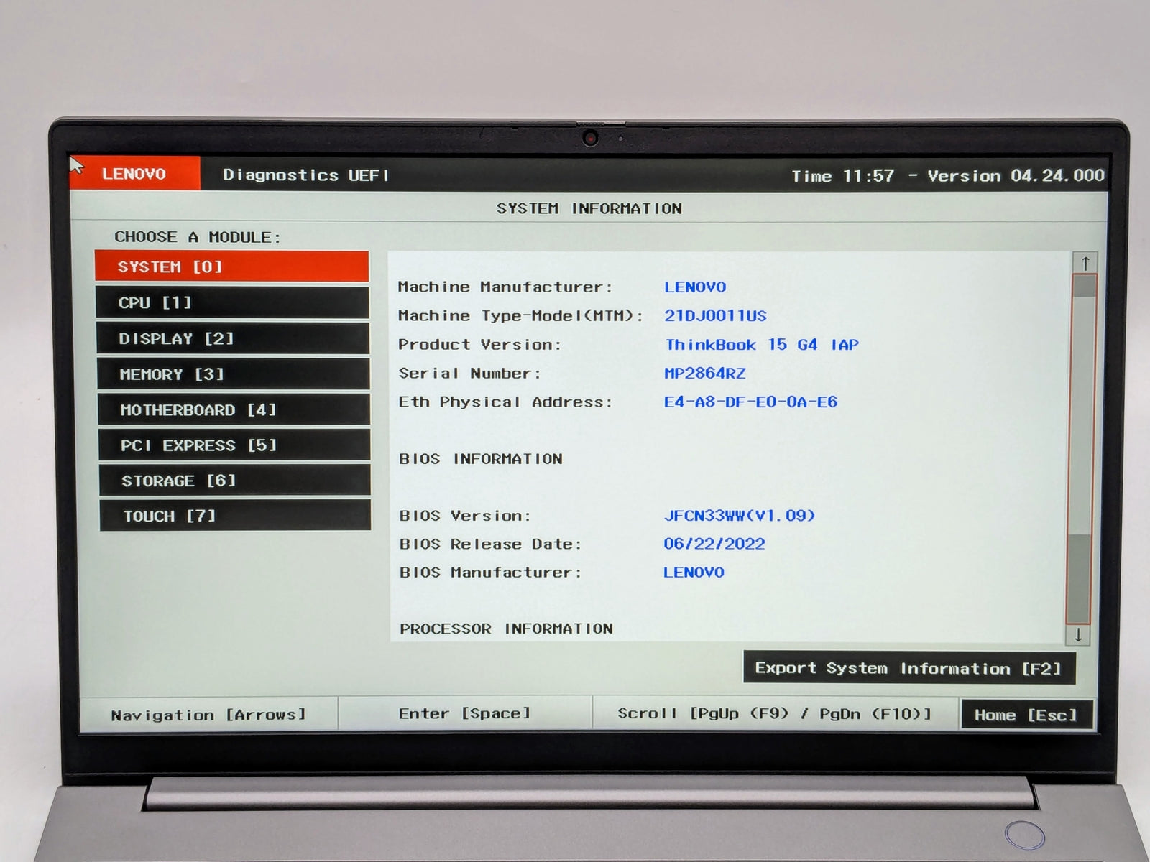Click the product version ThinkBook 15 G4 IAP

click(762, 344)
